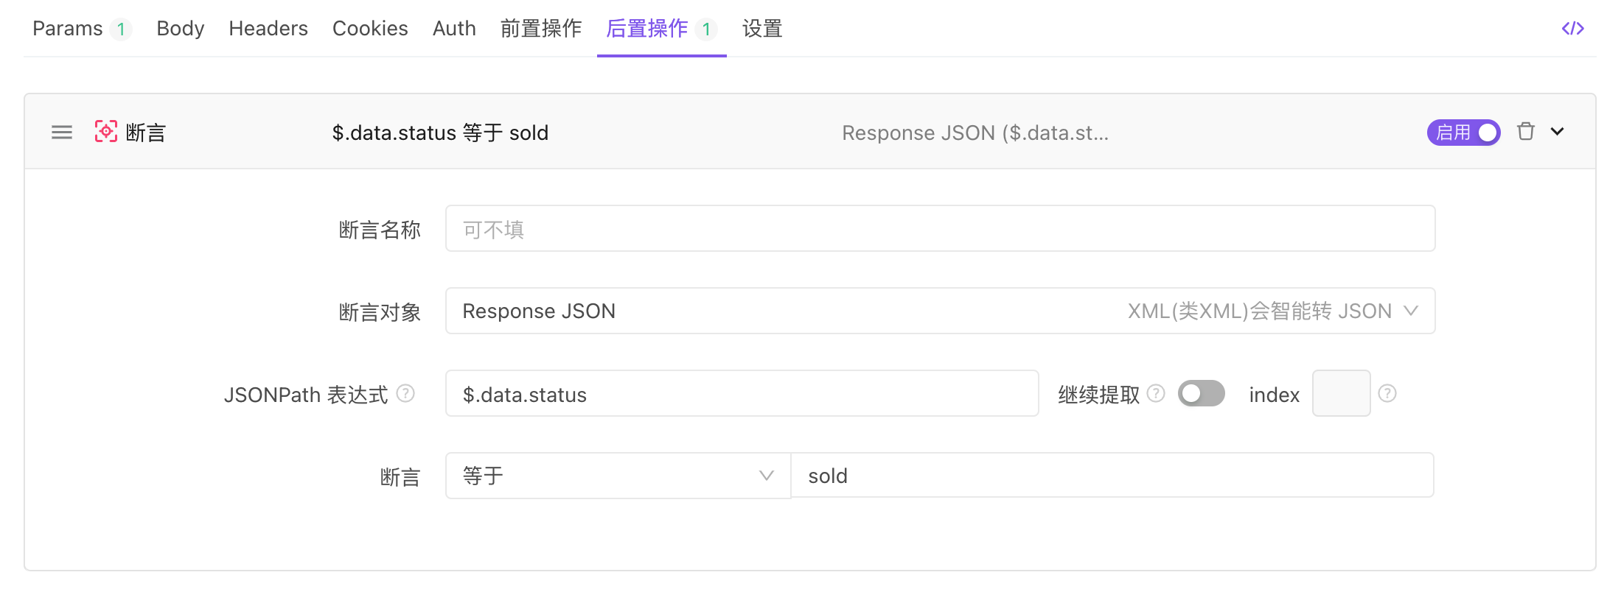Open the Body tab
Viewport: 1607px width, 589px height.
click(180, 29)
